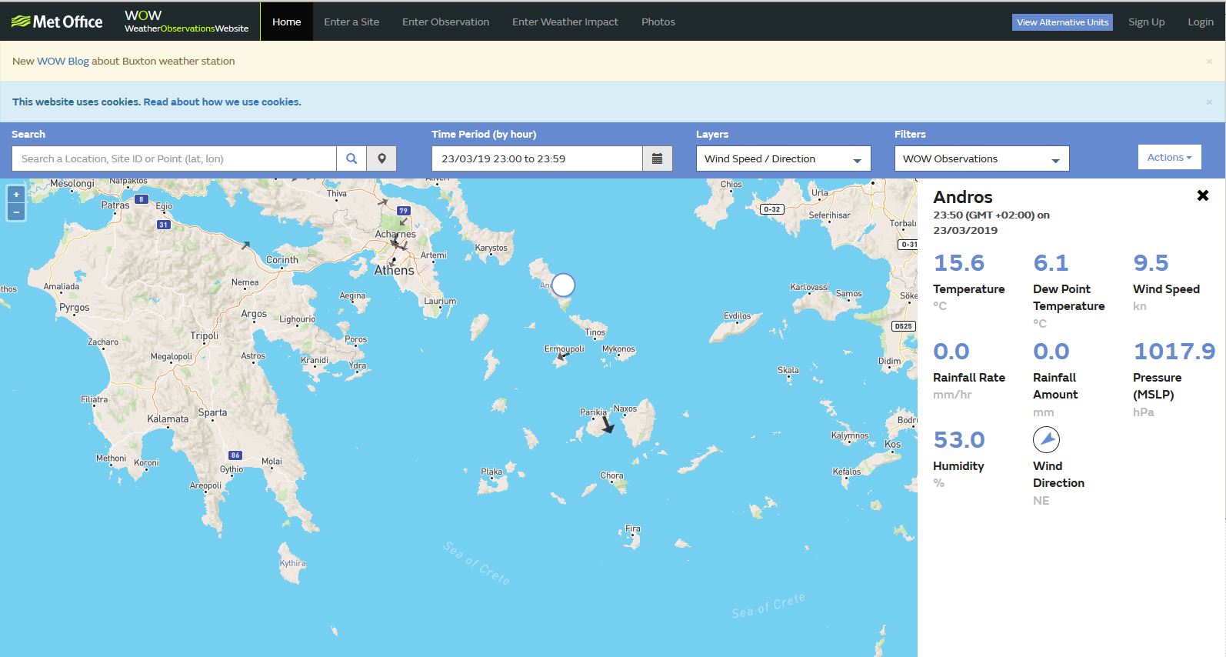
Task: Click the wind arrow near Corinth gulf
Action: [x=246, y=245]
